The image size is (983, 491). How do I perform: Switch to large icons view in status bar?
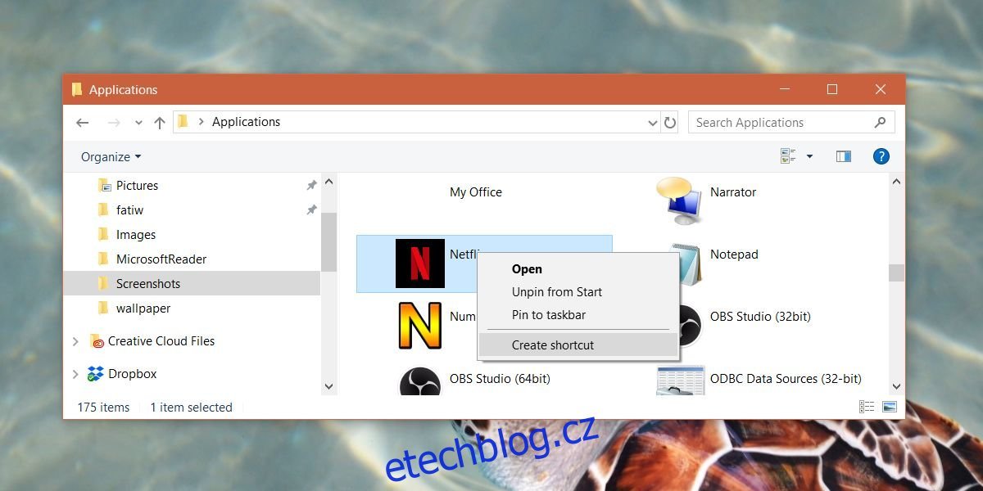tap(890, 407)
